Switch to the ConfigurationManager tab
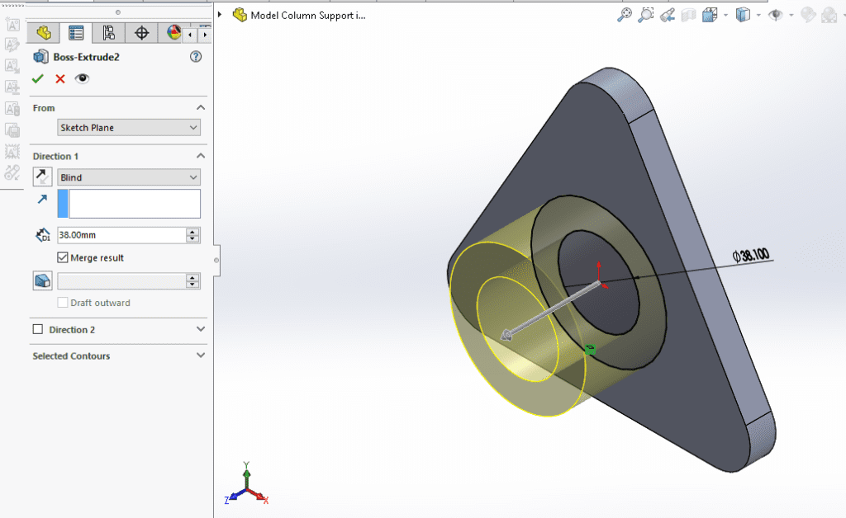846x518 pixels. 109,33
